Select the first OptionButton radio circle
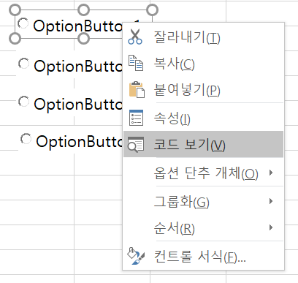The height and width of the screenshot is (283, 298). click(x=23, y=23)
